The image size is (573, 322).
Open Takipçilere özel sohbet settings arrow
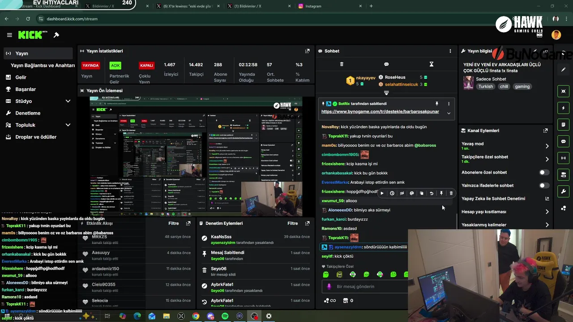(547, 159)
